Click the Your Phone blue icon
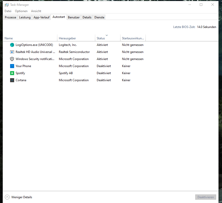Viewport: 222px width, 203px height. [12, 66]
